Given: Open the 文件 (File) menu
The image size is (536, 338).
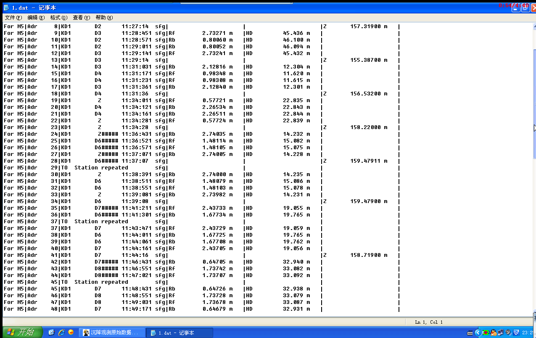Looking at the screenshot, I should [13, 18].
